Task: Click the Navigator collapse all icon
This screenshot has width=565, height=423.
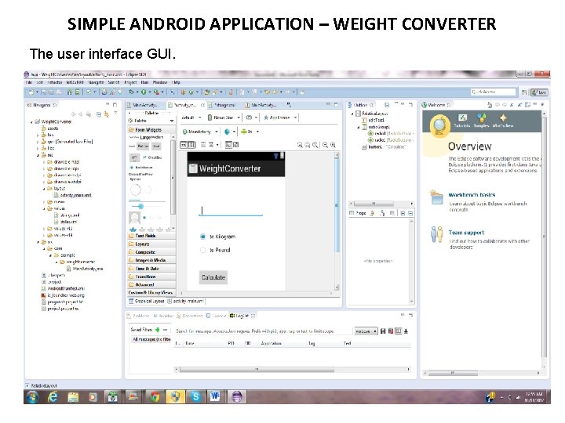Action: [99, 114]
